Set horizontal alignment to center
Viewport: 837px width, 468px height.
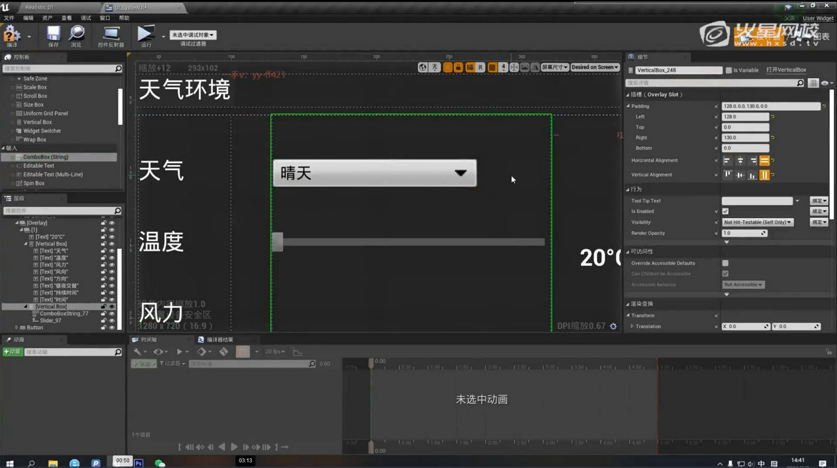[x=740, y=161]
